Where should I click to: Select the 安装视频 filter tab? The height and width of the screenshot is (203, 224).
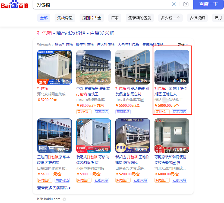pos(197,18)
